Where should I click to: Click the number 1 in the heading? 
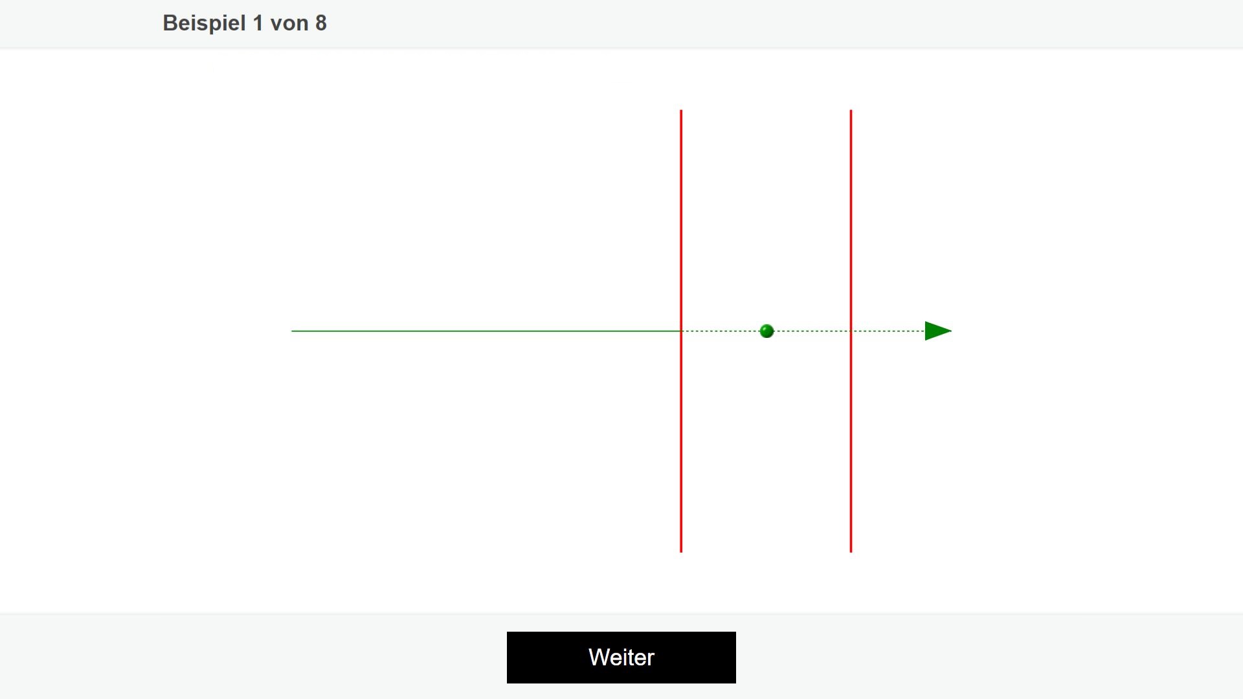[x=258, y=23]
